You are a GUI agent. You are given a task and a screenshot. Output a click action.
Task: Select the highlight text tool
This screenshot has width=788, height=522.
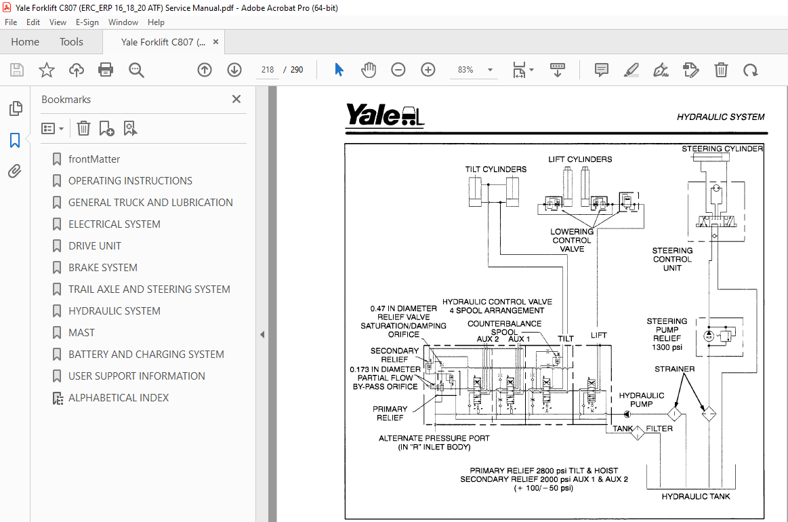click(x=631, y=70)
